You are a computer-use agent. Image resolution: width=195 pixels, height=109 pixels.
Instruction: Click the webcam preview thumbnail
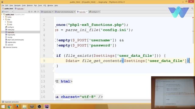point(173,93)
